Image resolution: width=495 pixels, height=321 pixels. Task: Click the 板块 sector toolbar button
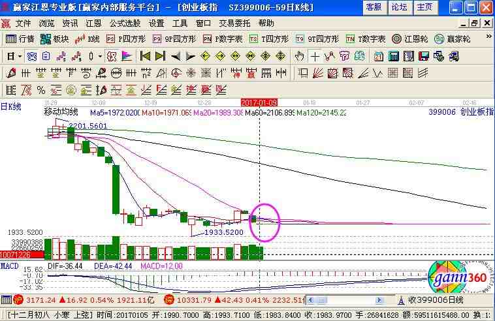click(x=55, y=39)
